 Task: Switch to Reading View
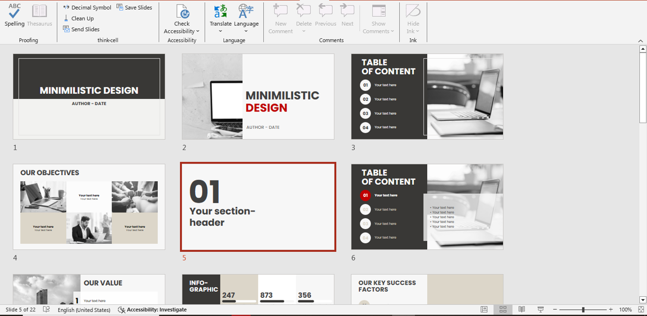(522, 309)
